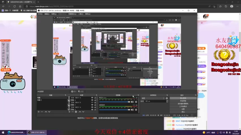Open settings gear of desktop audio channel
241x135 pixels.
[136, 109]
